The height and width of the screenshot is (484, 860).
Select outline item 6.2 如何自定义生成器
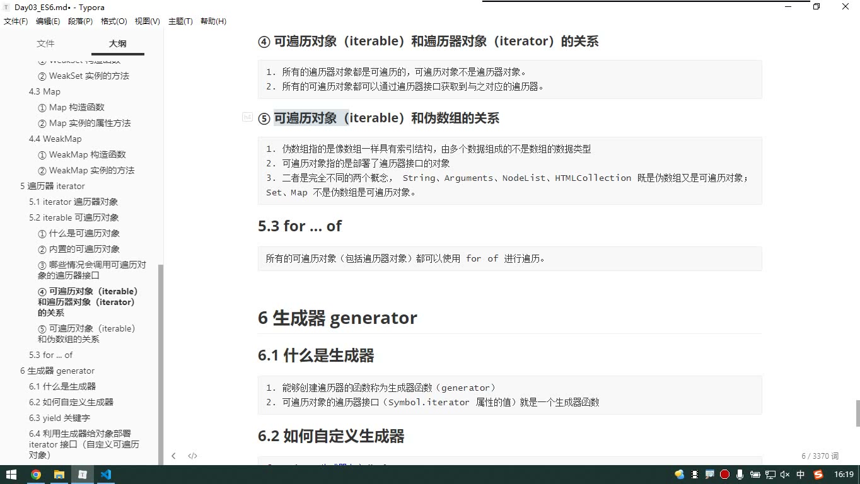pyautogui.click(x=71, y=402)
